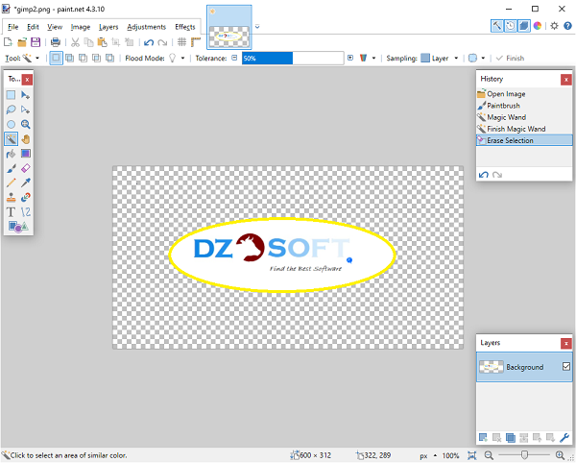Image resolution: width=576 pixels, height=463 pixels.
Task: Click the Finish button
Action: coord(511,58)
